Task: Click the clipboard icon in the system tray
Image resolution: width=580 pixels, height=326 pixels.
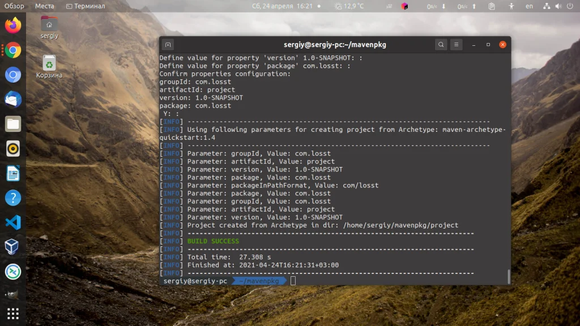Action: 492,6
